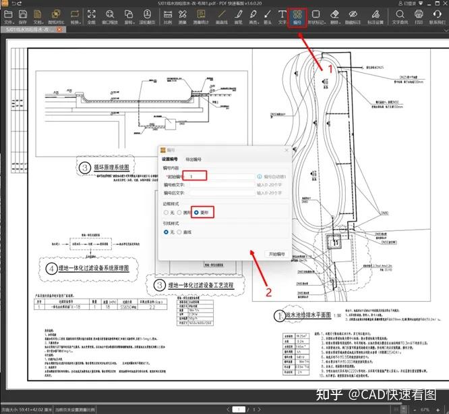Go to next page arrow
The width and height of the screenshot is (449, 414).
(259, 409)
